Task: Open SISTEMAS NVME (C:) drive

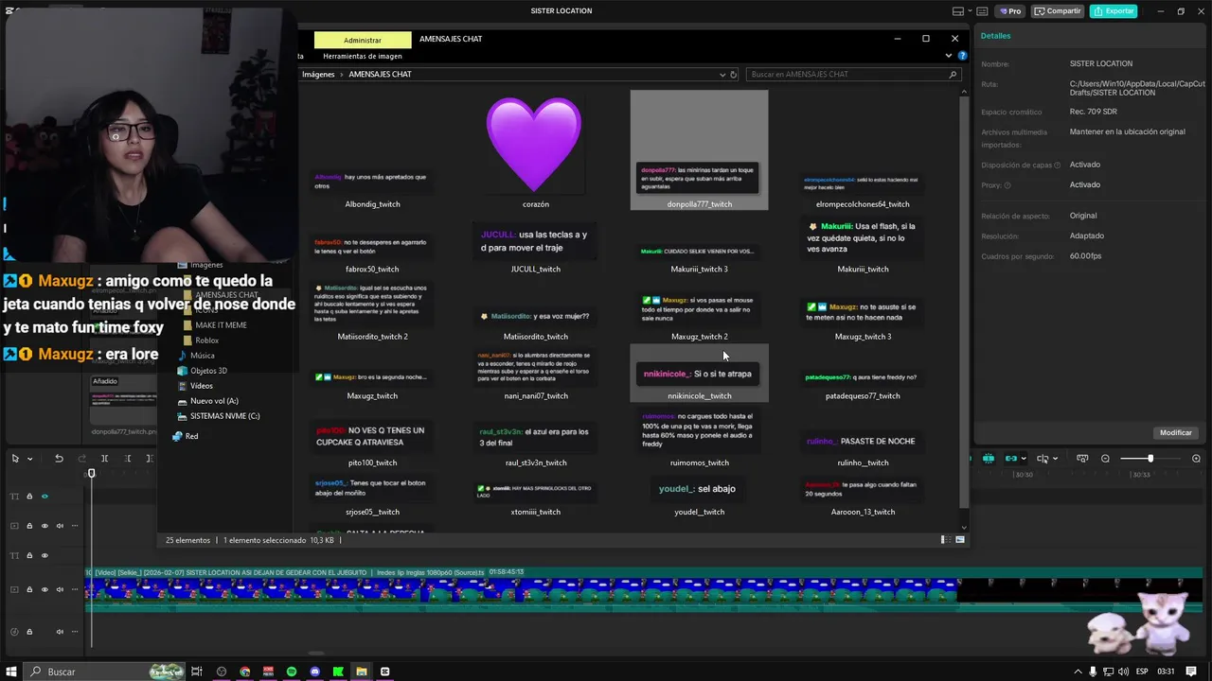Action: pos(224,416)
